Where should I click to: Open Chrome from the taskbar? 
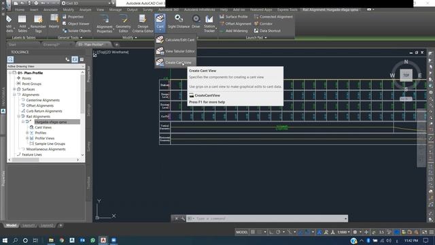[62, 240]
